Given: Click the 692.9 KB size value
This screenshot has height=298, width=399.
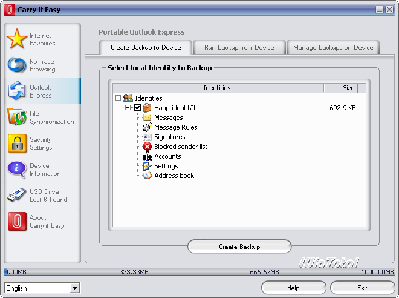Looking at the screenshot, I should (343, 108).
